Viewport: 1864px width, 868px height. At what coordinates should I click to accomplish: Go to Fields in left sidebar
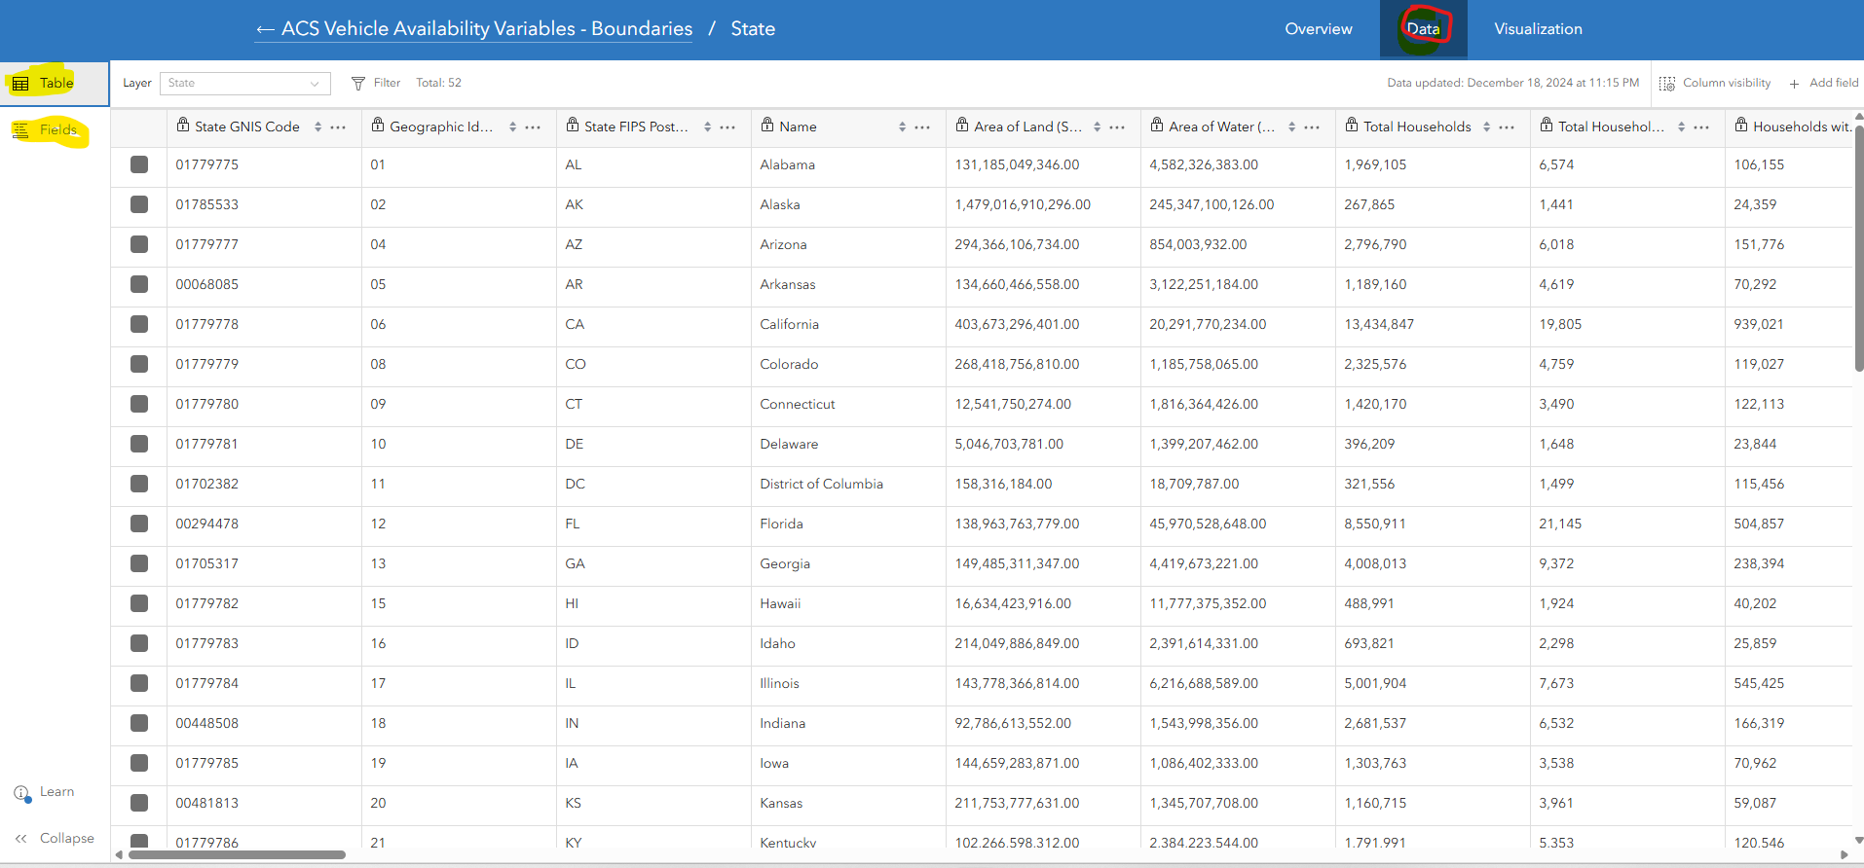[x=56, y=130]
